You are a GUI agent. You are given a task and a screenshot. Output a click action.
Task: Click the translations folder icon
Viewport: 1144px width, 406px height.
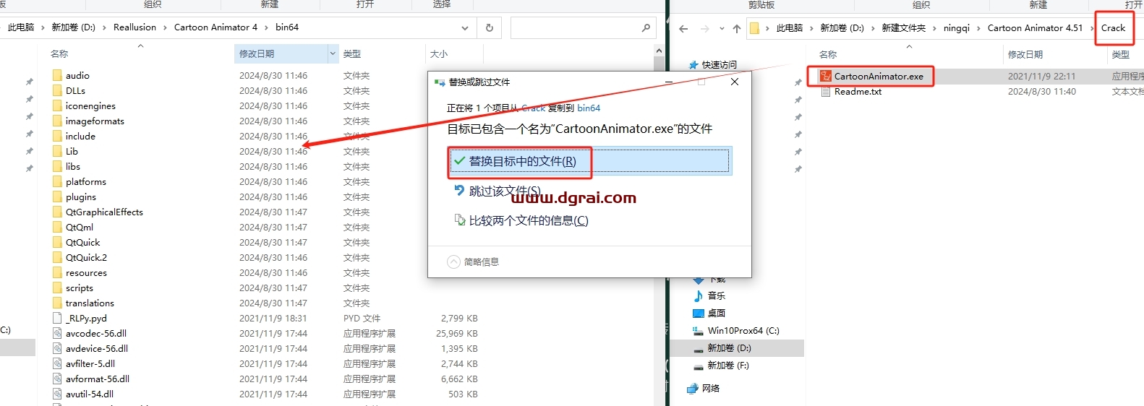coord(57,303)
